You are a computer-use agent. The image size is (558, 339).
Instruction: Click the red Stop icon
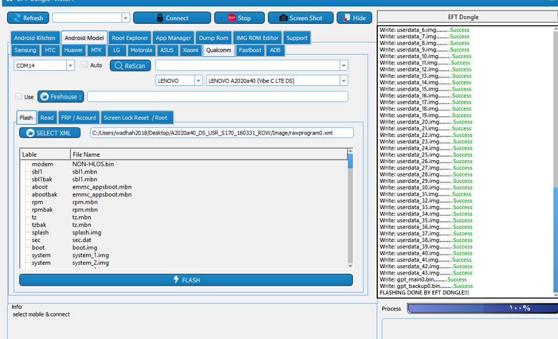[x=232, y=18]
